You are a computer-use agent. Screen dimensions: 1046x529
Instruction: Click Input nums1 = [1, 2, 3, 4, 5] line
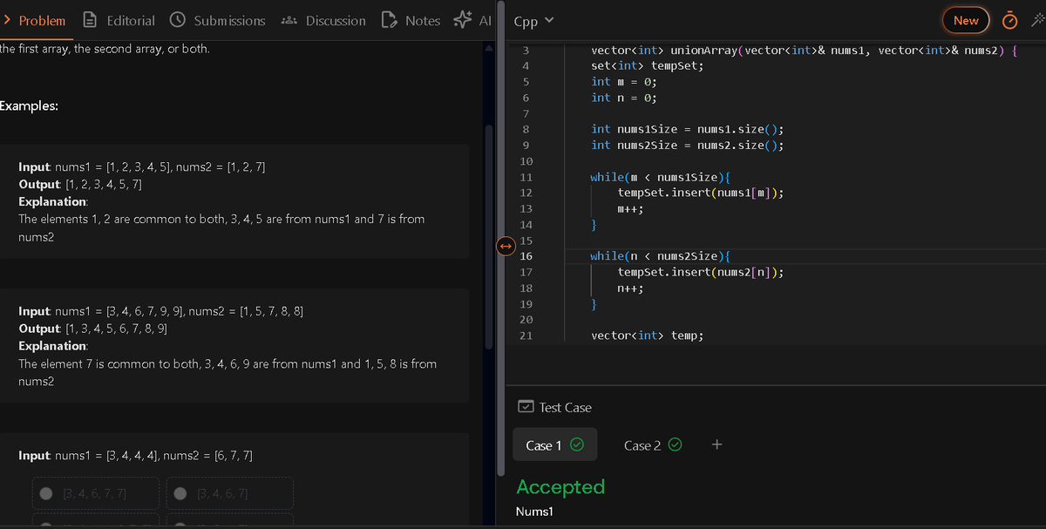142,166
